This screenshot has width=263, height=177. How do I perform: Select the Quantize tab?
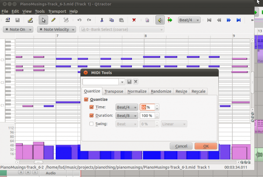point(92,91)
